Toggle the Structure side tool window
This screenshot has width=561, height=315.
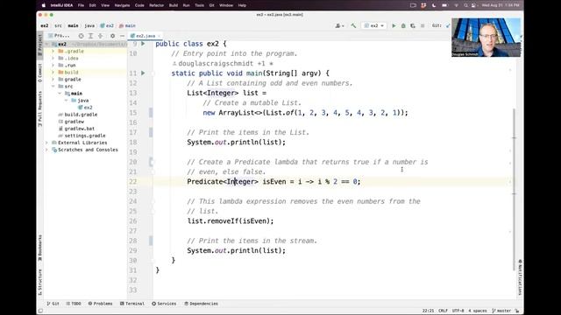point(40,282)
